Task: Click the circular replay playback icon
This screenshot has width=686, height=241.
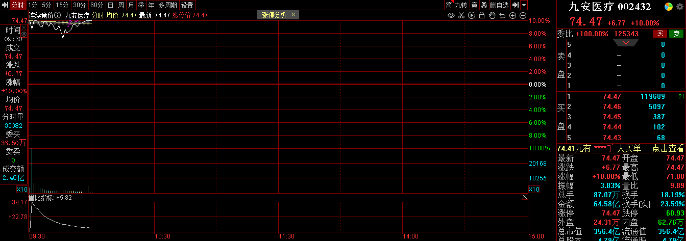Action: [x=472, y=15]
